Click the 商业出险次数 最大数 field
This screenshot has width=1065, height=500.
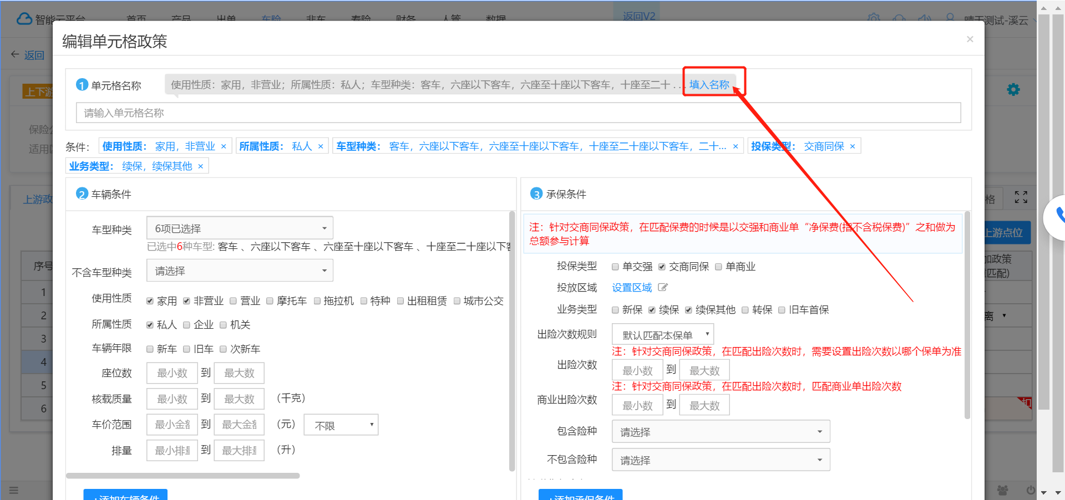click(704, 405)
